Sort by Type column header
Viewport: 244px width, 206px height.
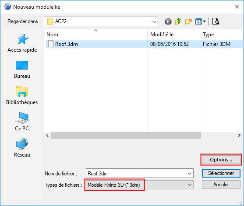click(x=221, y=35)
